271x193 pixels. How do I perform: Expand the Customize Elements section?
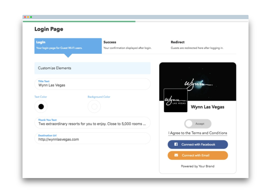click(92, 68)
